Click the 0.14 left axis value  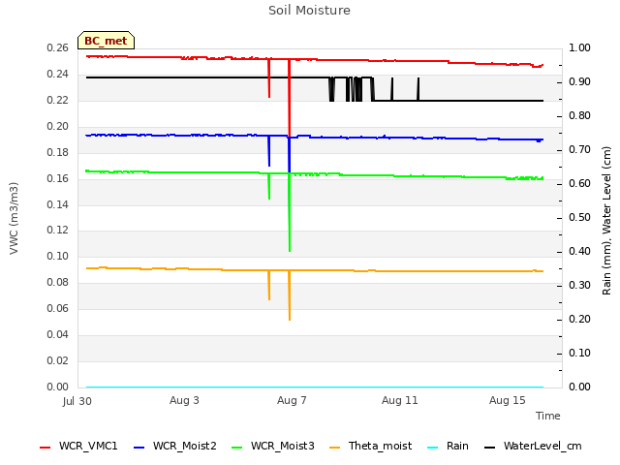(58, 204)
